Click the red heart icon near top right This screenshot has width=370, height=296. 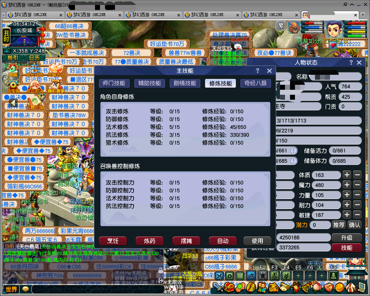click(x=333, y=45)
